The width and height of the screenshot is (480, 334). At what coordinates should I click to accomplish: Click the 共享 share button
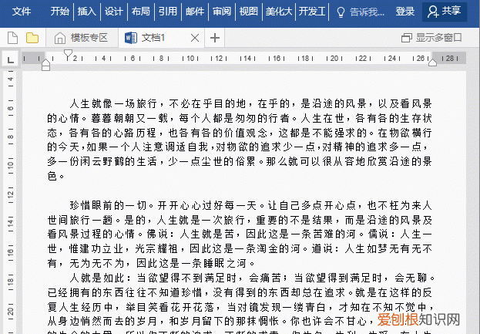click(445, 12)
